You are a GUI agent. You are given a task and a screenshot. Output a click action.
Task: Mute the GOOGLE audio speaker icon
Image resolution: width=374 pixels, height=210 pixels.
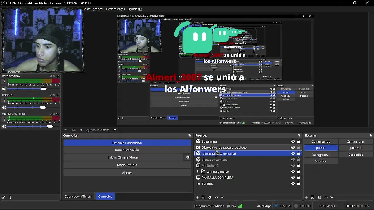tap(4, 108)
